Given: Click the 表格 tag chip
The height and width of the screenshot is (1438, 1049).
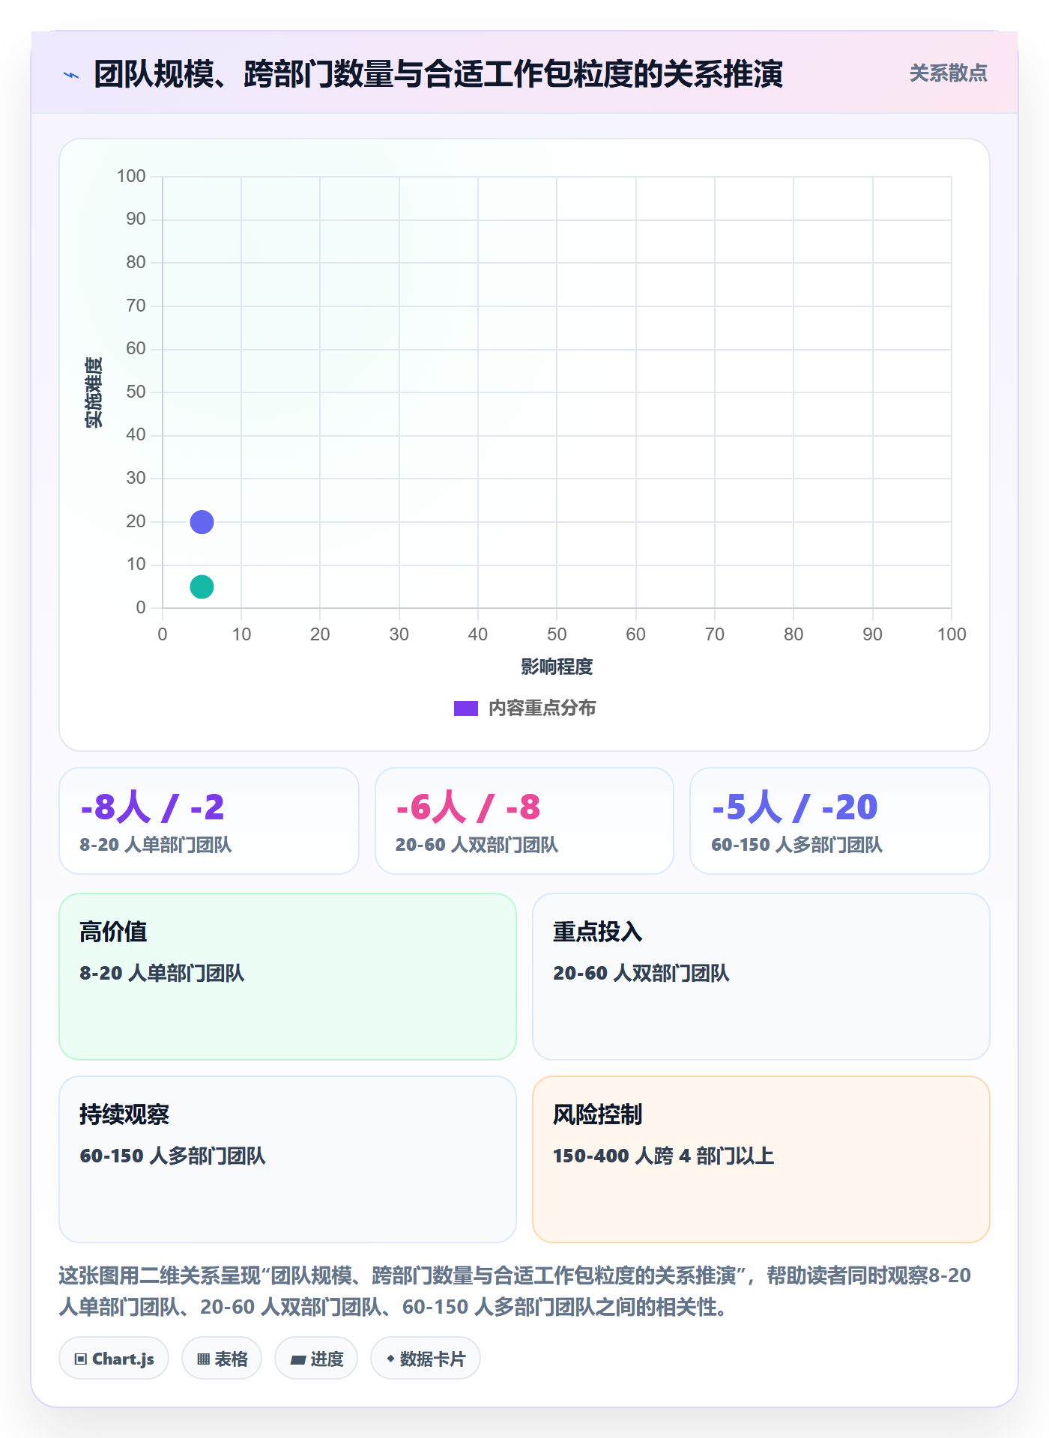Looking at the screenshot, I should (222, 1359).
